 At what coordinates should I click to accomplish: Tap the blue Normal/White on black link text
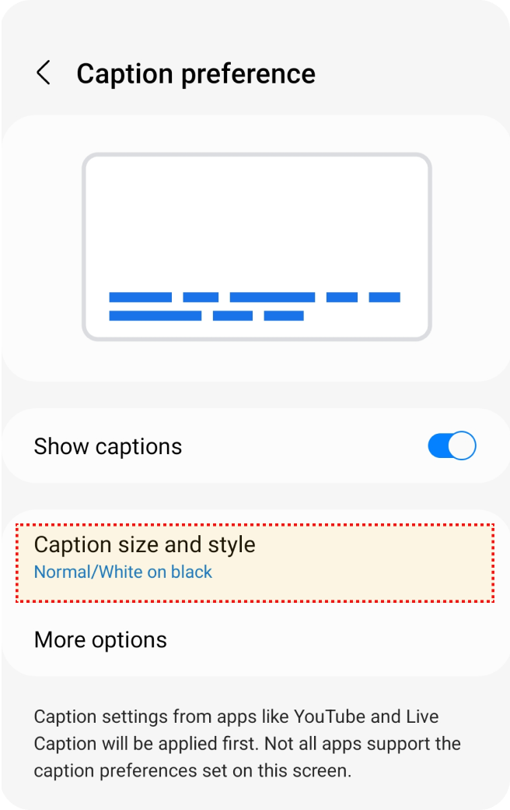(123, 572)
